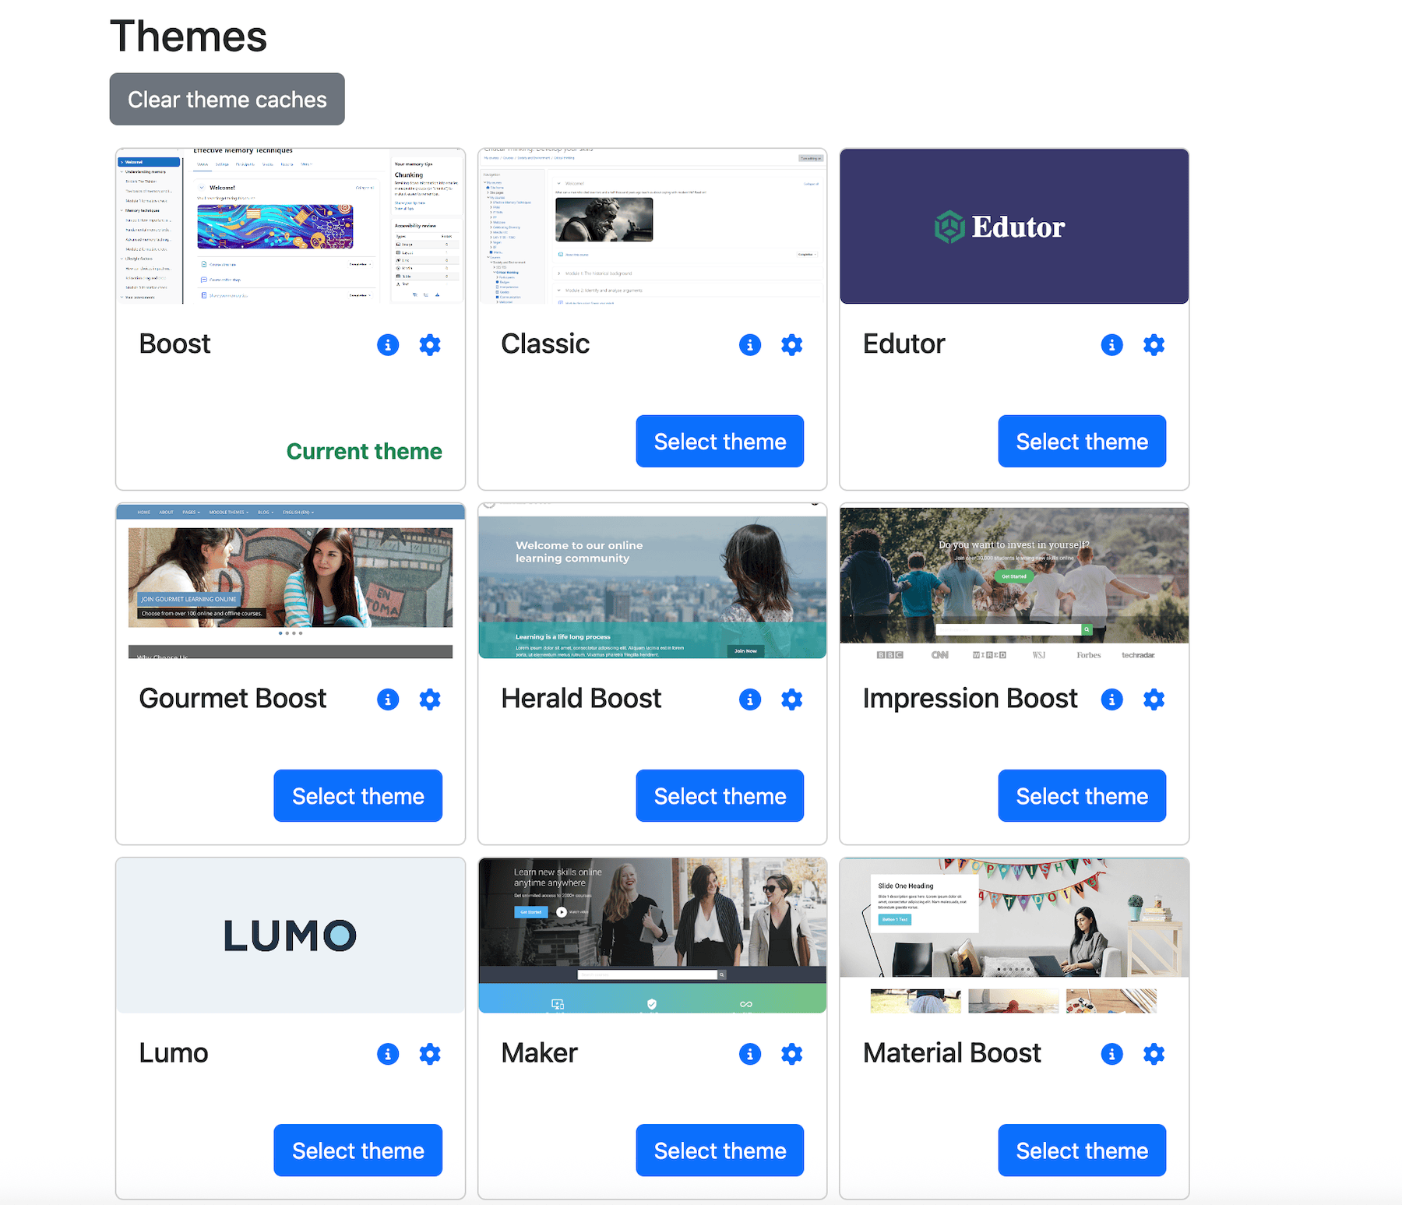Select the Material Boost theme
Image resolution: width=1402 pixels, height=1205 pixels.
click(x=1081, y=1150)
